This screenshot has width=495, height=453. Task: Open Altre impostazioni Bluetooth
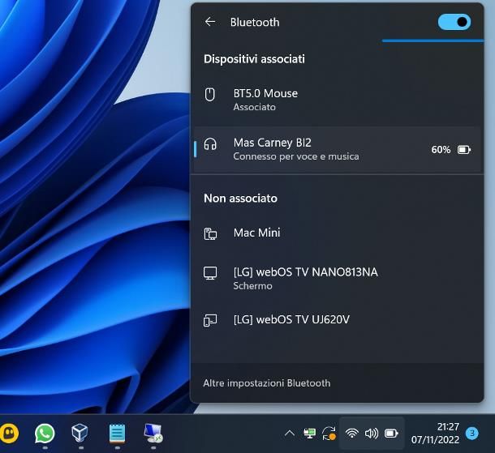267,383
